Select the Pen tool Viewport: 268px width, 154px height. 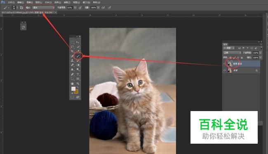click(x=72, y=74)
